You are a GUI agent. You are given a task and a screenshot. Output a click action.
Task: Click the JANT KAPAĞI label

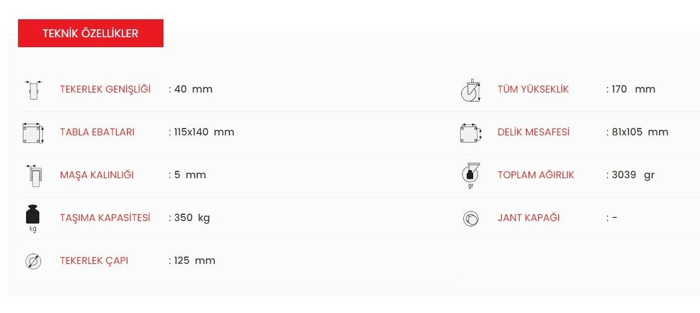[528, 217]
